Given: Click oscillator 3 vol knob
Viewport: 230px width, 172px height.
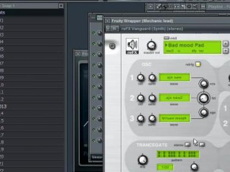Looking at the screenshot, I should tap(141, 118).
